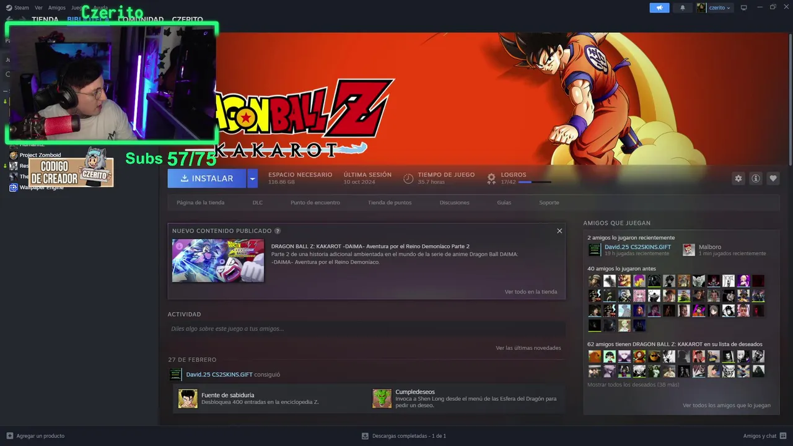The width and height of the screenshot is (793, 446).
Task: Open the DLC tab
Action: coord(258,203)
